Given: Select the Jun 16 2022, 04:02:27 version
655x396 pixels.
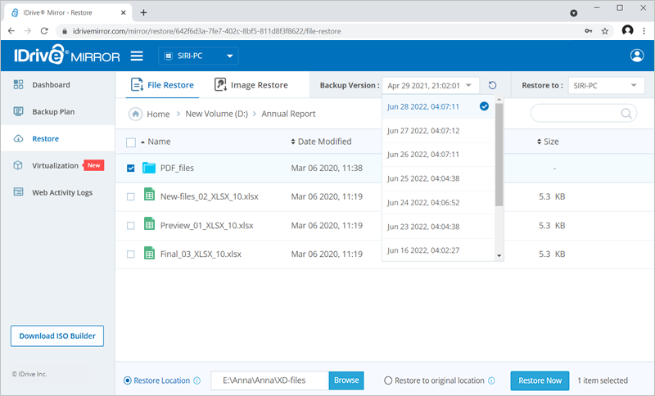Looking at the screenshot, I should [439, 250].
